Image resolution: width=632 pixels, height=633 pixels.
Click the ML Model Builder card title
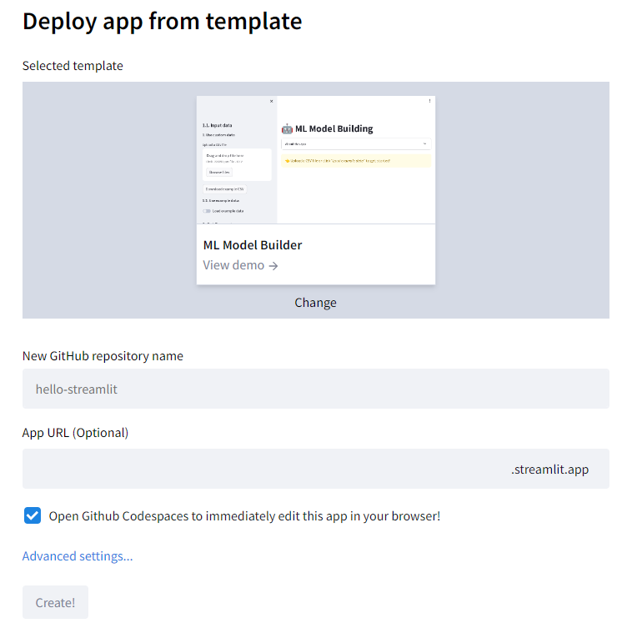coord(253,245)
